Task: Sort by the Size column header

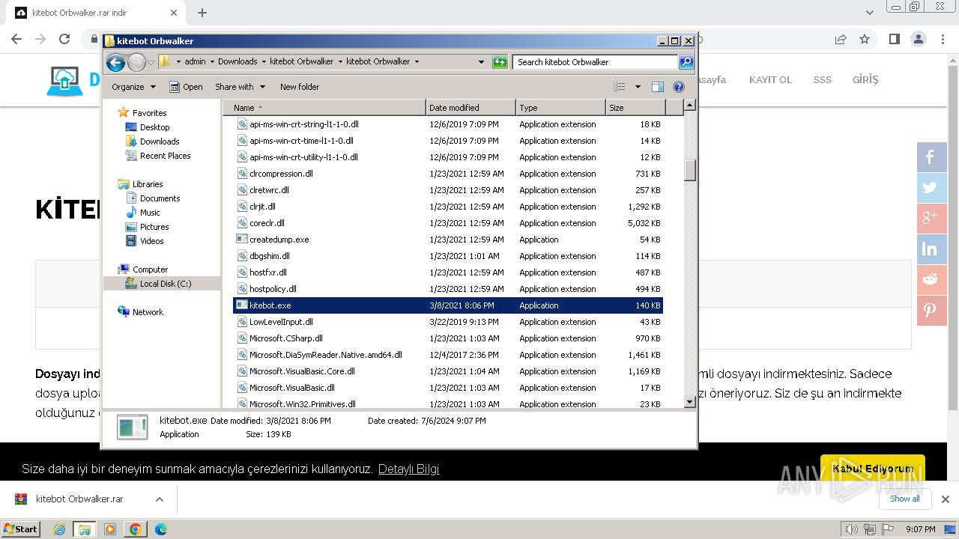Action: point(635,108)
